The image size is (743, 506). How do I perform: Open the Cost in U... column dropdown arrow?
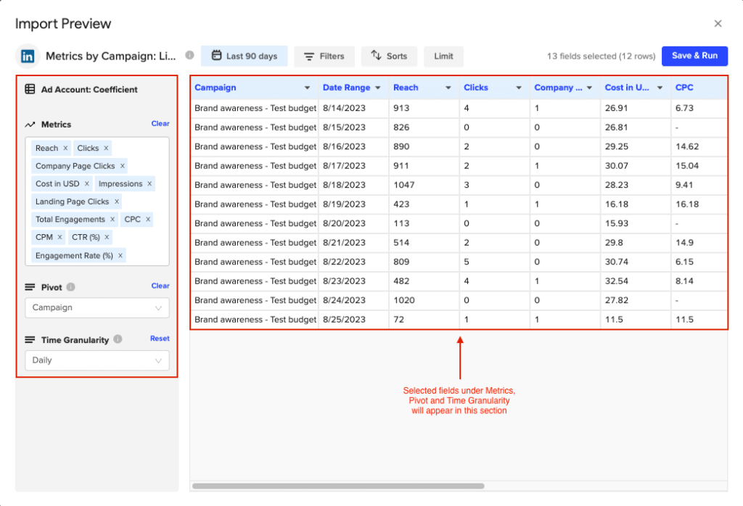pos(660,88)
